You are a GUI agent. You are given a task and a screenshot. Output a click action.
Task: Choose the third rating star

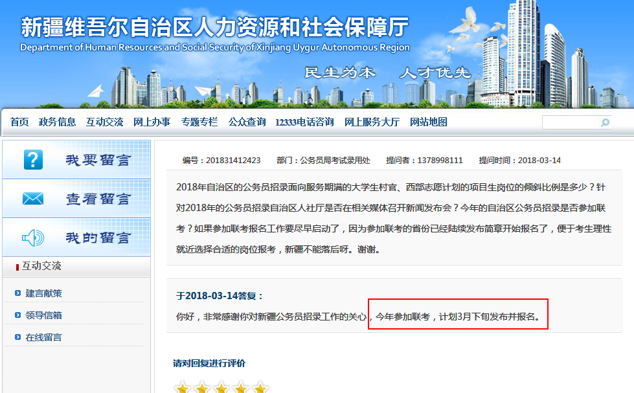pyautogui.click(x=221, y=388)
